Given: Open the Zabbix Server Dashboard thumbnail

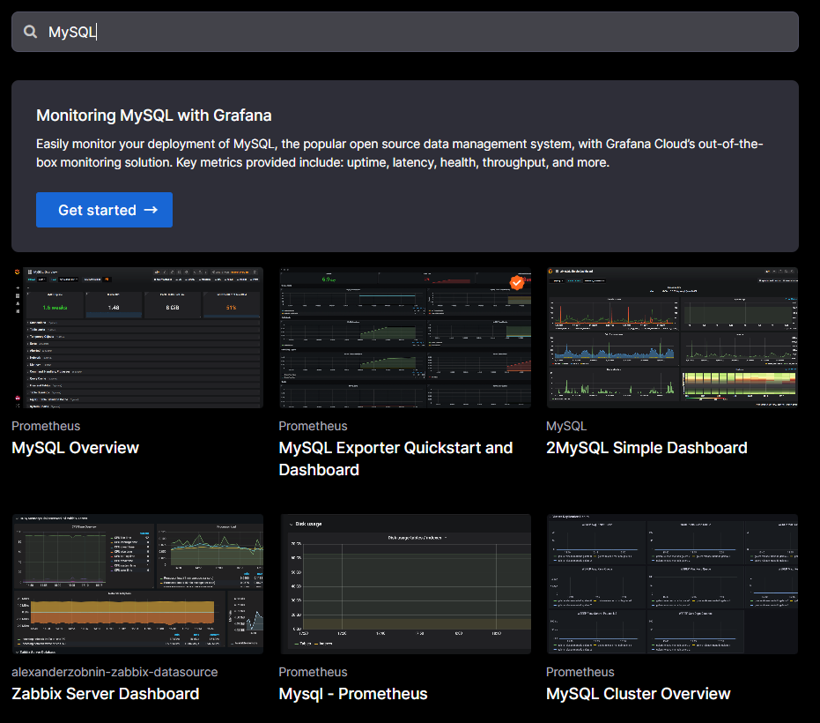Looking at the screenshot, I should coord(137,584).
